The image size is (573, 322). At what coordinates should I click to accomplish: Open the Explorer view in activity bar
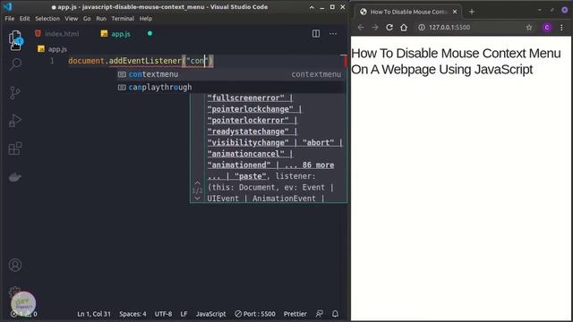(x=15, y=39)
